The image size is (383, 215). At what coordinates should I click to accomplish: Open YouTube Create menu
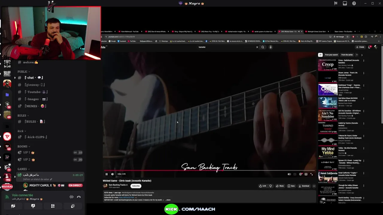(x=360, y=47)
